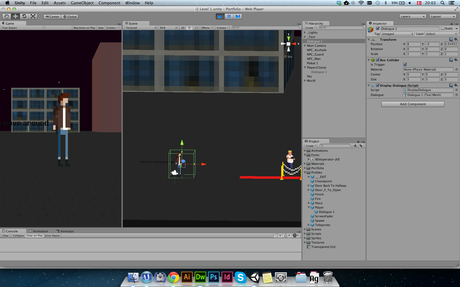
Task: Click Spotlight search in menu bar
Action: [442, 3]
